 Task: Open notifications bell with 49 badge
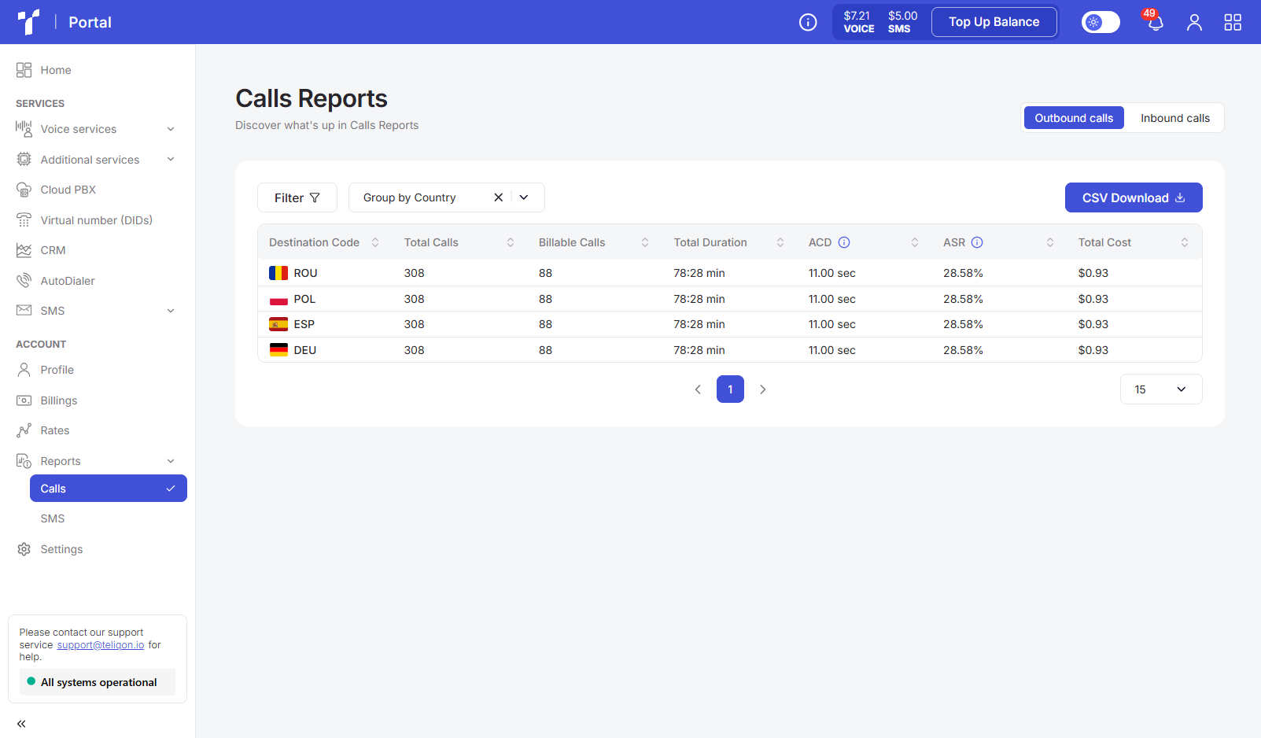[1155, 21]
